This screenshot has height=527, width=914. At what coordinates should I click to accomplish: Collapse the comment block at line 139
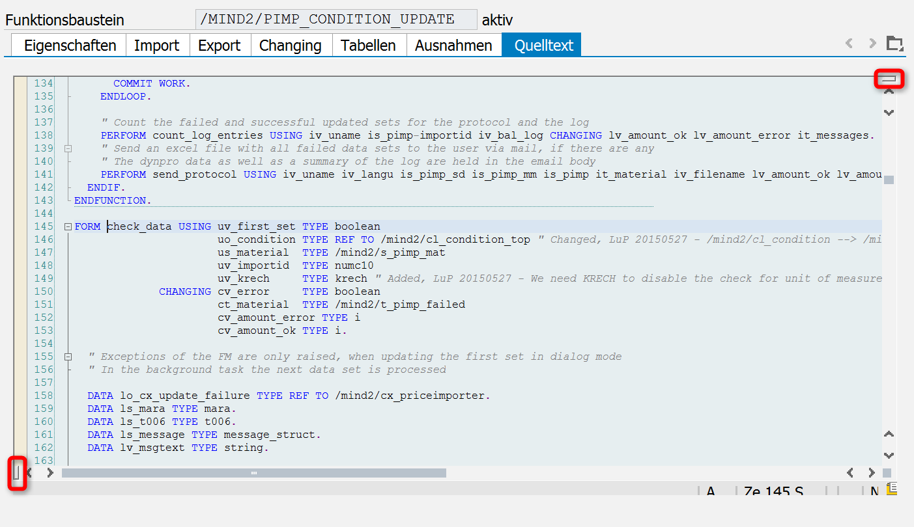[x=68, y=148]
